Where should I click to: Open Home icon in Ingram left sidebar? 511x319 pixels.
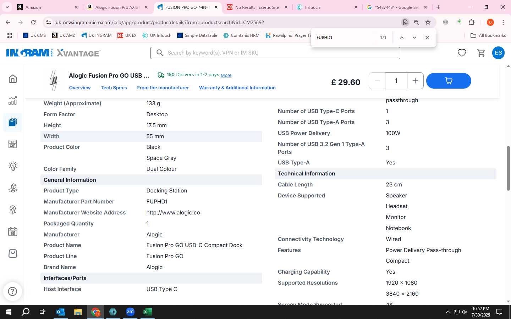[13, 79]
